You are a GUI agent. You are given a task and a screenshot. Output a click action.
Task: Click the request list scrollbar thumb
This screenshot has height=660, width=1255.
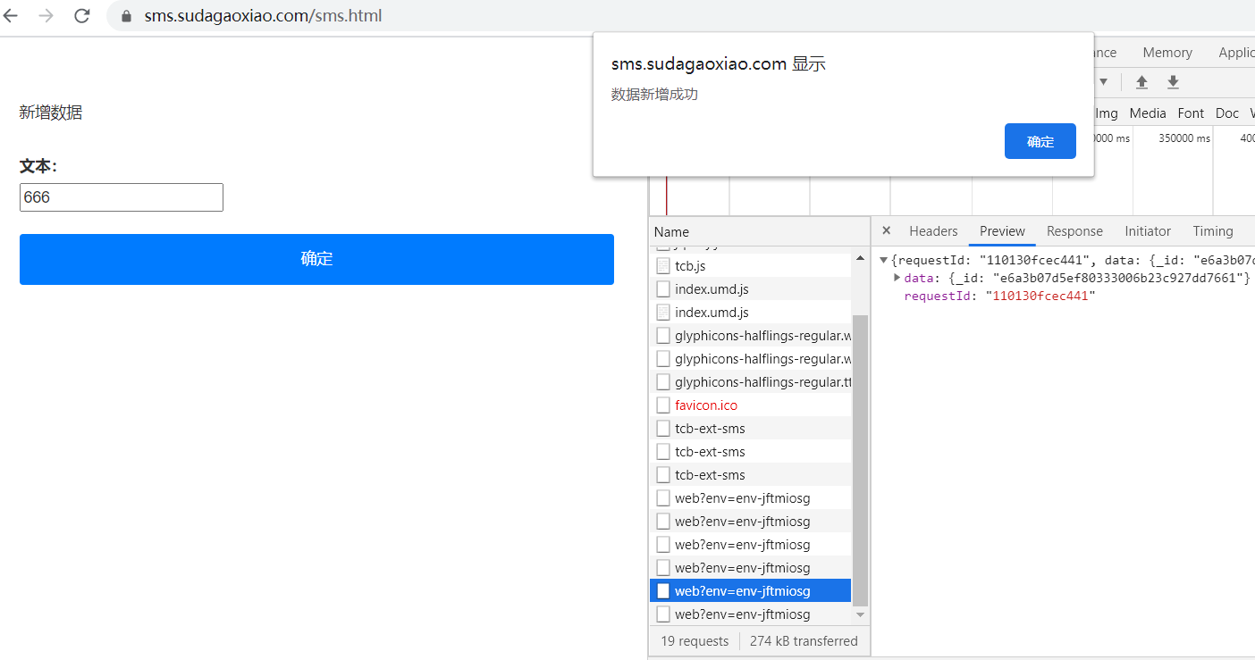click(x=861, y=460)
